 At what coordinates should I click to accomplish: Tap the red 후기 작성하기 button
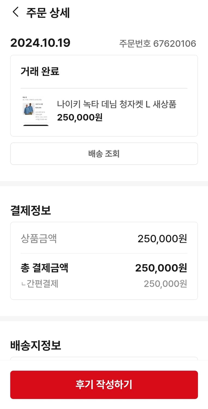click(104, 384)
